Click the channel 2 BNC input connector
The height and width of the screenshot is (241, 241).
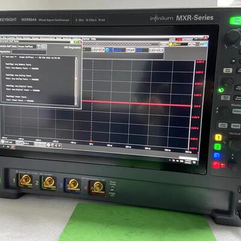coord(49,182)
